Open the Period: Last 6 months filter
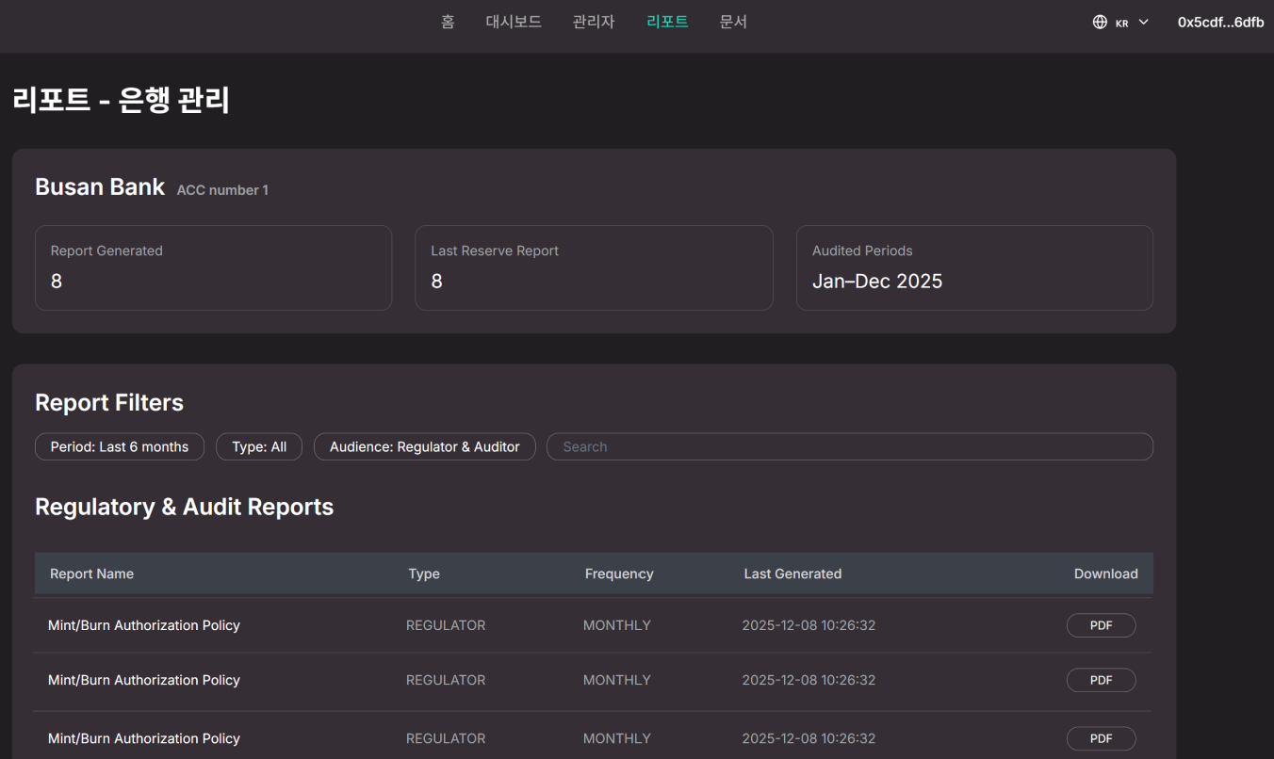Screen dimensions: 1274x759 120,446
